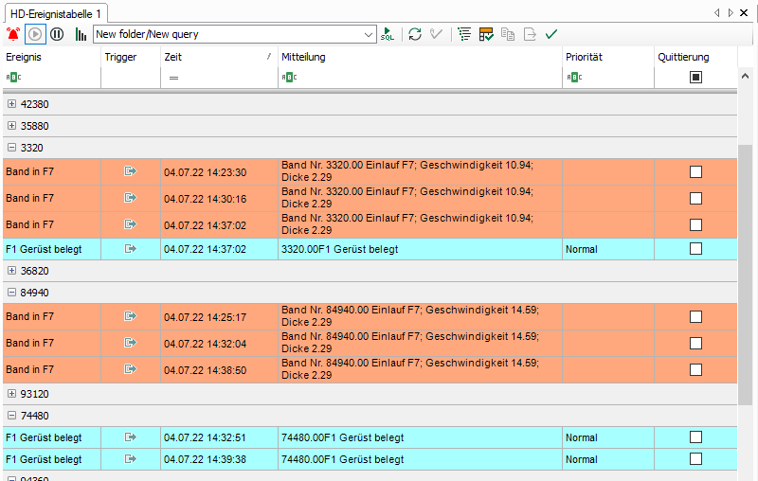Open the Mitteilung filter operator icon

pyautogui.click(x=289, y=78)
